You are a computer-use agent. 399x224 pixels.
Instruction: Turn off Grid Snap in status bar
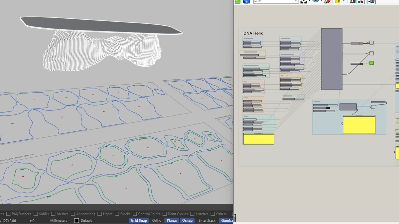tap(139, 220)
